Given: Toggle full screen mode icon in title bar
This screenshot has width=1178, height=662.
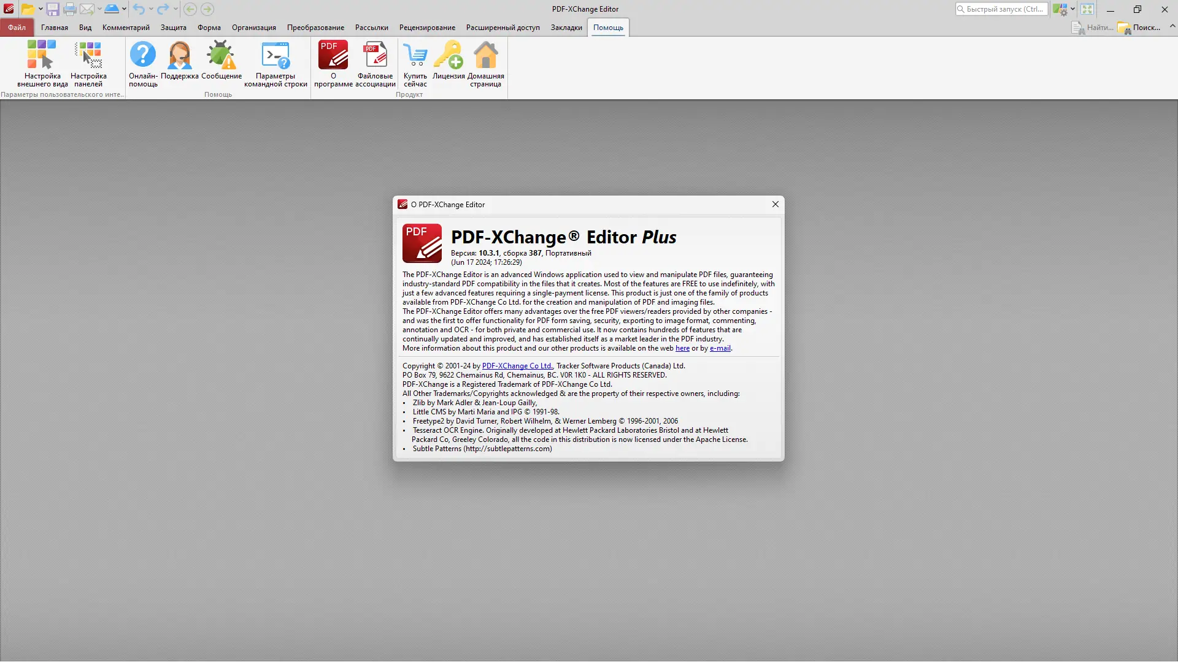Looking at the screenshot, I should [x=1087, y=9].
